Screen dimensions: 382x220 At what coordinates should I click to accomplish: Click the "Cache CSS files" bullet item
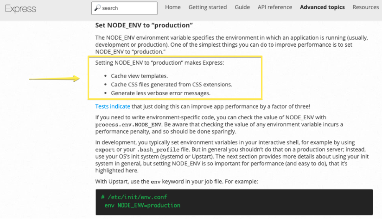coord(171,85)
